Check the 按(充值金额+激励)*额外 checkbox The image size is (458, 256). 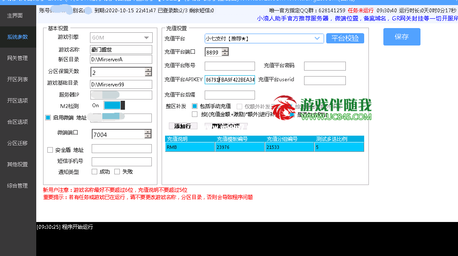pyautogui.click(x=194, y=114)
